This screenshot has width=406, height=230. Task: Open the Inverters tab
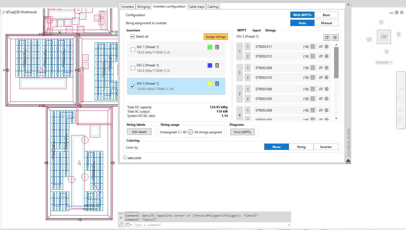point(128,7)
